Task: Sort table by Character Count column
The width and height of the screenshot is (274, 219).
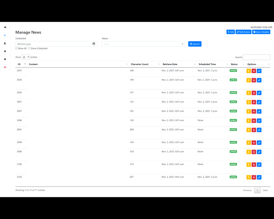Action: point(140,64)
